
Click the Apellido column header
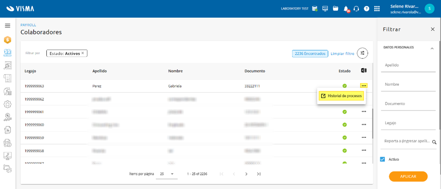[99, 71]
